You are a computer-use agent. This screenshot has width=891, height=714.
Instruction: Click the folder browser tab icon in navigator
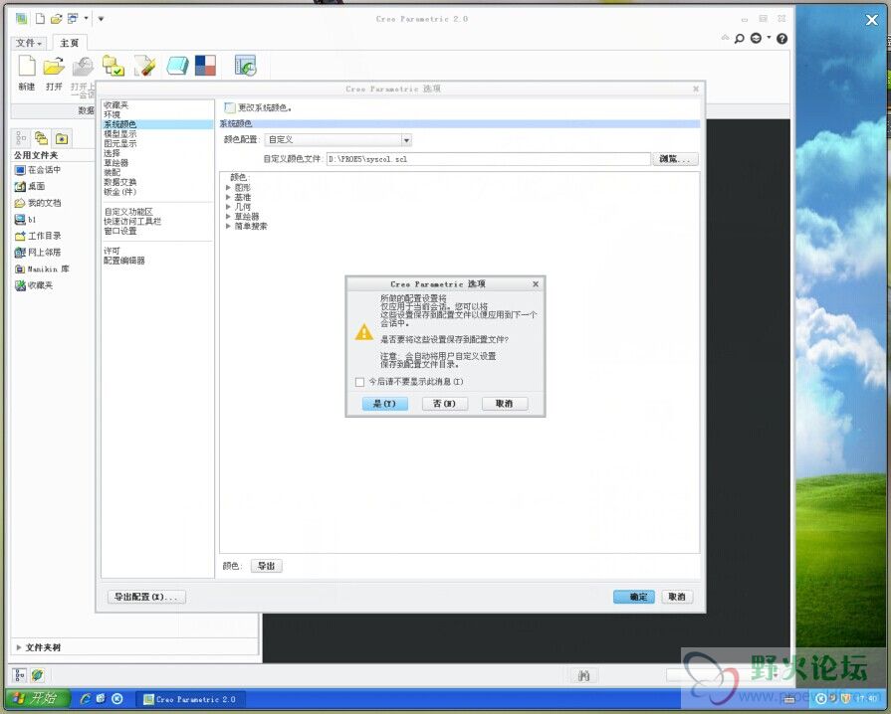41,138
